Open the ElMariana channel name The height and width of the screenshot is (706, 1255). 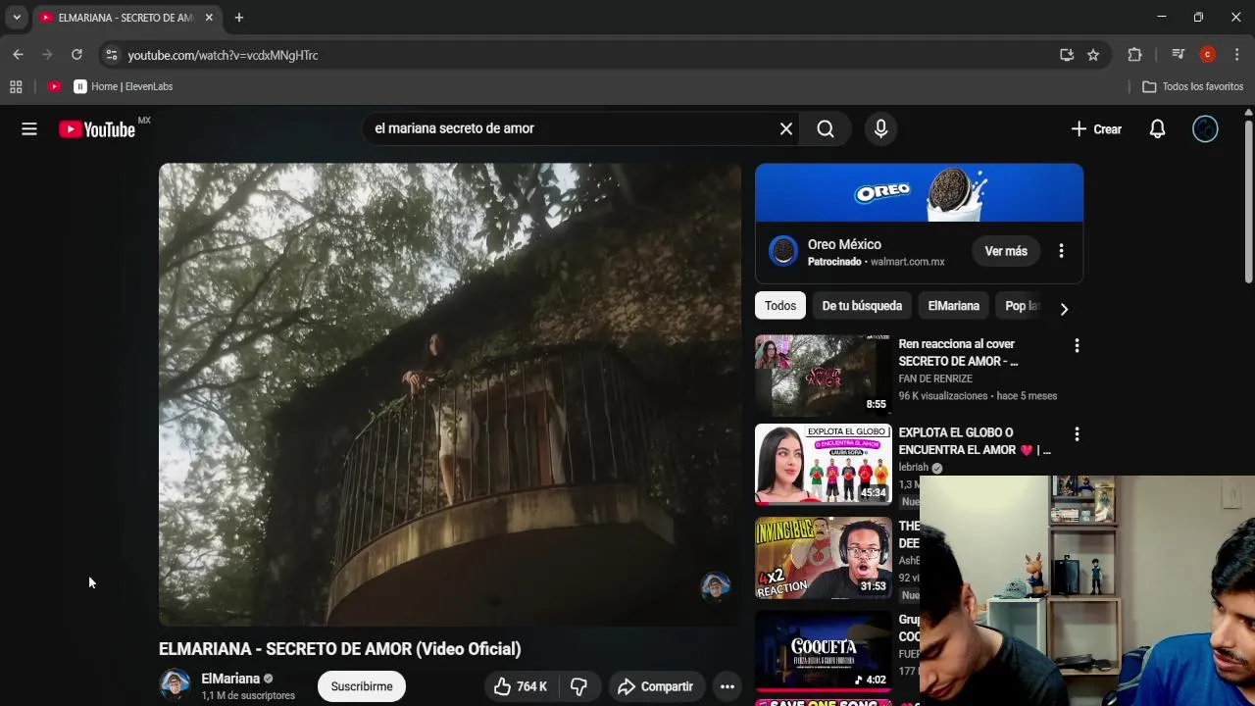click(x=230, y=679)
